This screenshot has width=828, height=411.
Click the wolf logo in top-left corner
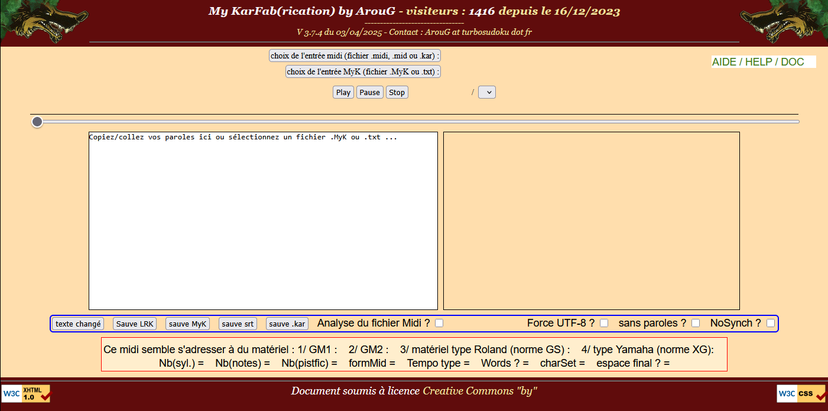(x=44, y=22)
